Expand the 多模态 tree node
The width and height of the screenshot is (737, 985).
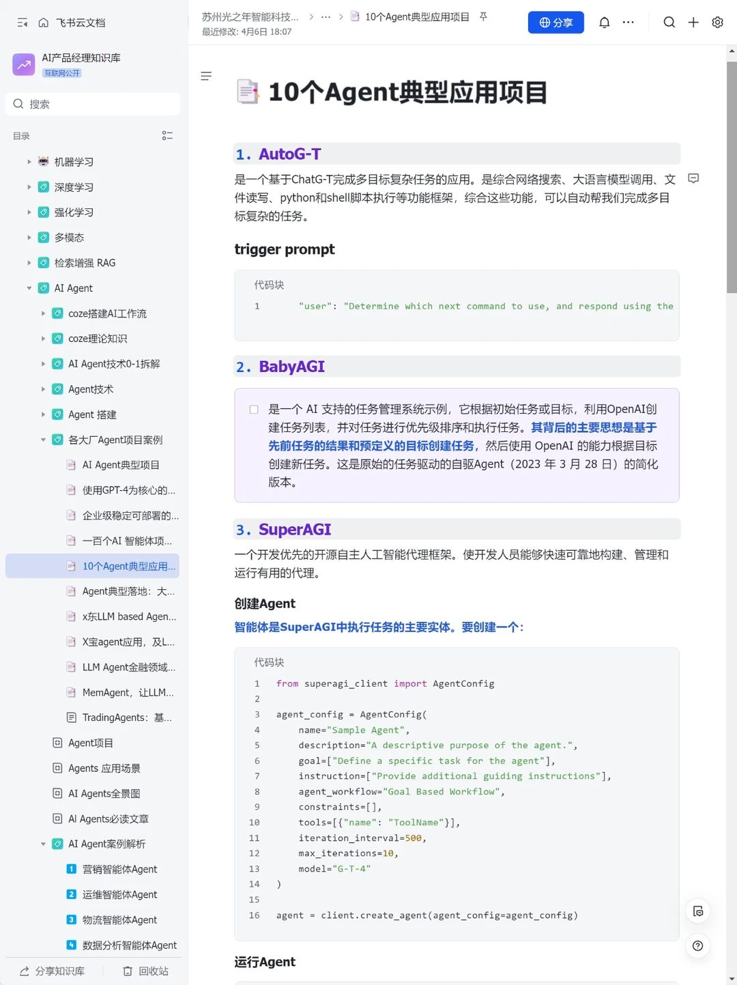coord(29,238)
